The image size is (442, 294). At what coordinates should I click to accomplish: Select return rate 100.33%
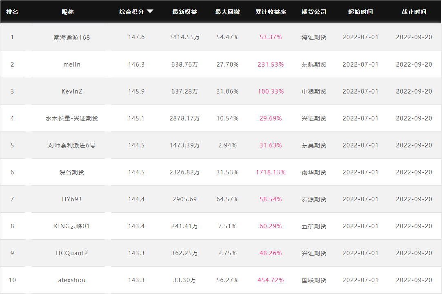(x=271, y=91)
